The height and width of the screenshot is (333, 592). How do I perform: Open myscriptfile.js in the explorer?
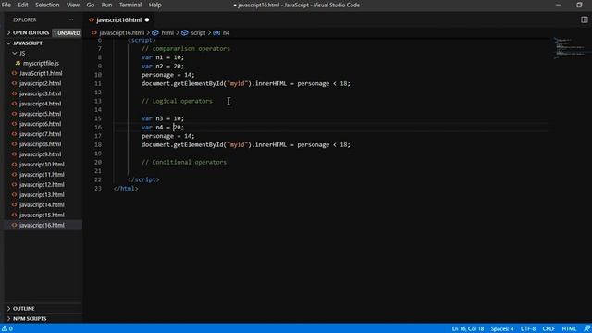click(41, 64)
